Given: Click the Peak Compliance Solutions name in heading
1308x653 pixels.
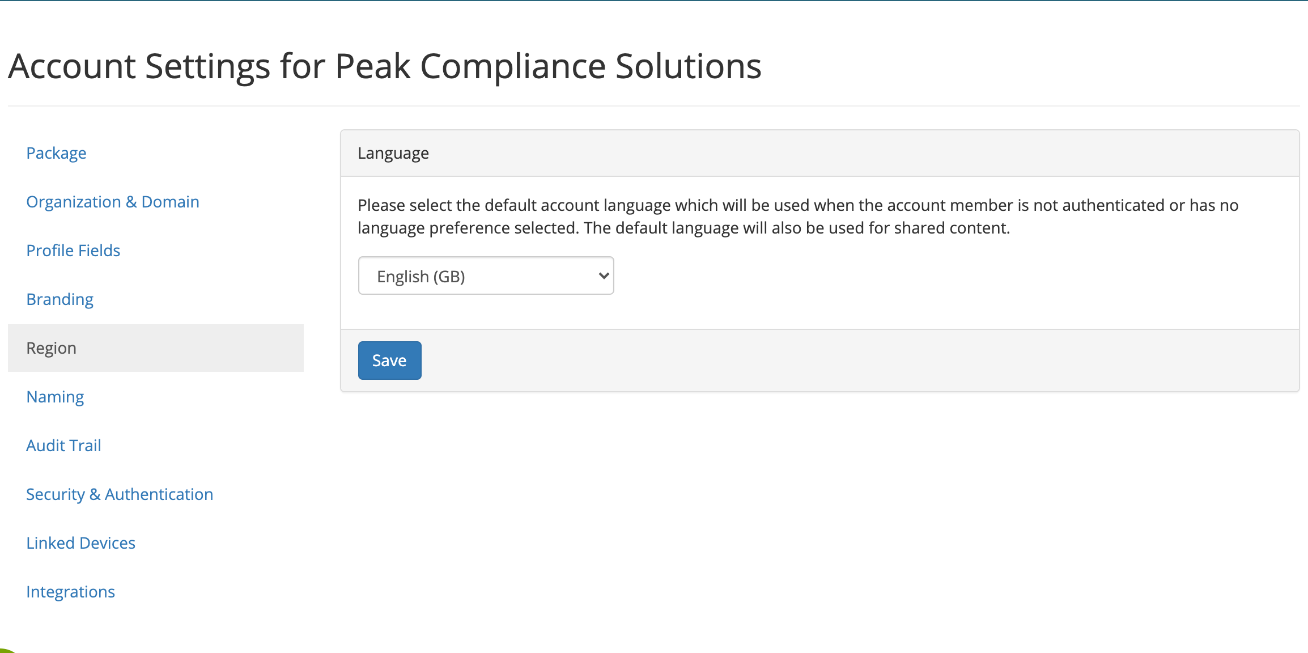Looking at the screenshot, I should click(548, 66).
